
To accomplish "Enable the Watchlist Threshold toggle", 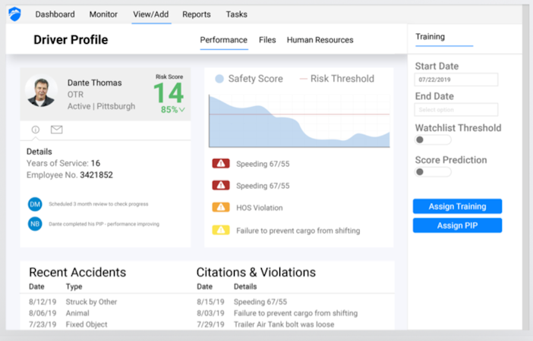I will 432,140.
